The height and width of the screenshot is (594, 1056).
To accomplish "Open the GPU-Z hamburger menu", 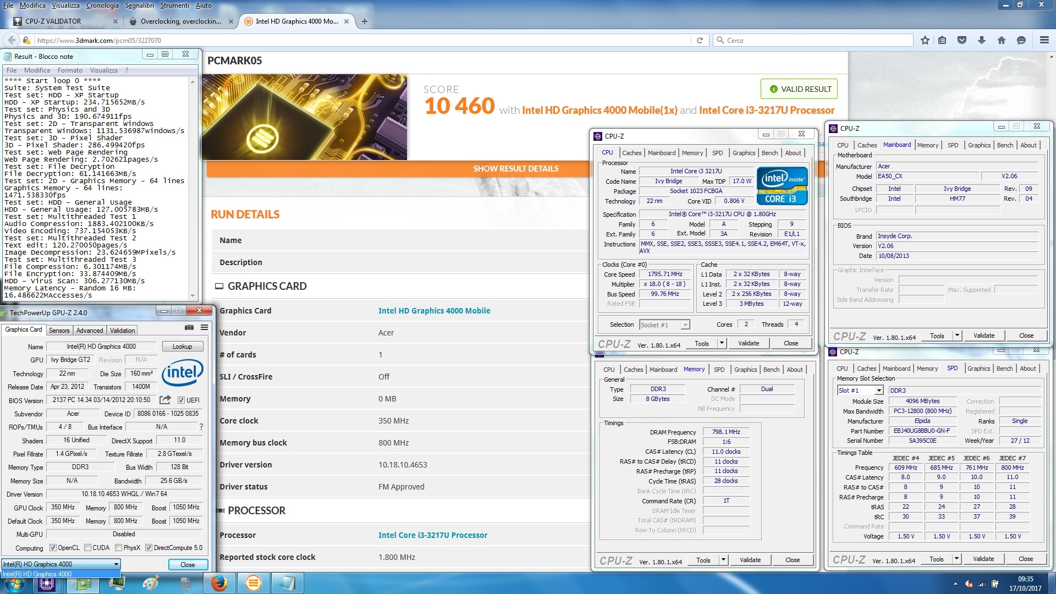I will coord(204,328).
